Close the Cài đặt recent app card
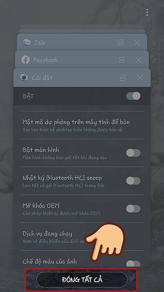The image size is (164, 292). pos(140,78)
